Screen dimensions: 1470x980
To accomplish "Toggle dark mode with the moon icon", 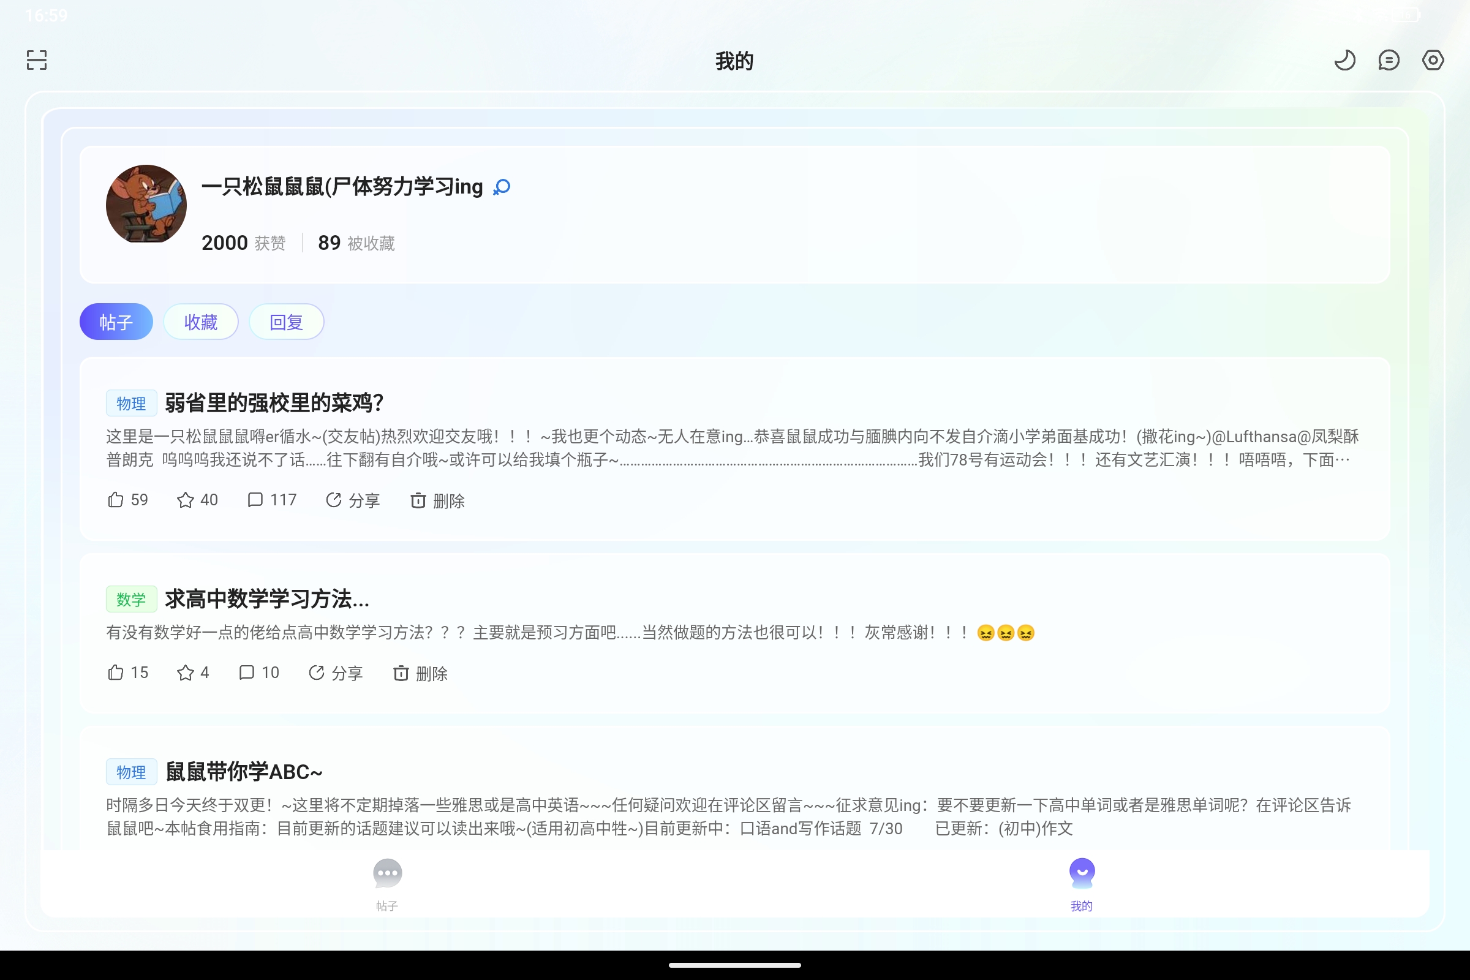I will click(x=1345, y=59).
